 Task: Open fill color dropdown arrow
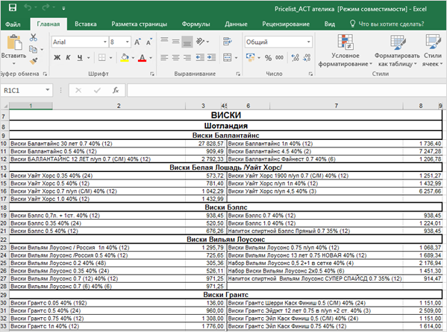133,58
